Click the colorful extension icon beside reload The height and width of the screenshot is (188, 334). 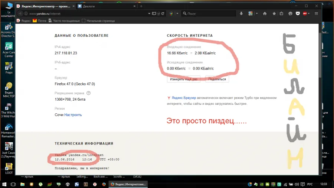pyautogui.click(x=171, y=13)
